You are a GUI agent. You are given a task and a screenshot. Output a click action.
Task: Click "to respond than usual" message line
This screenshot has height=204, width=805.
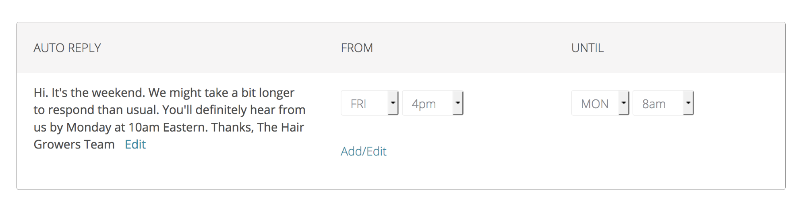[96, 110]
